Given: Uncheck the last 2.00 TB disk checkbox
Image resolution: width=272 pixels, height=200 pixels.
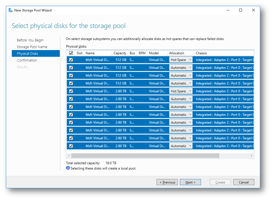Looking at the screenshot, I should [71, 146].
